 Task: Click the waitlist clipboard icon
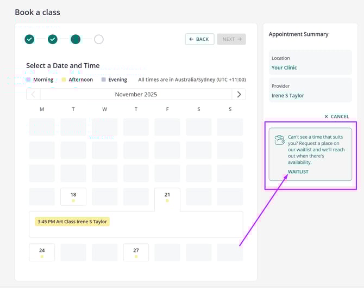280,140
